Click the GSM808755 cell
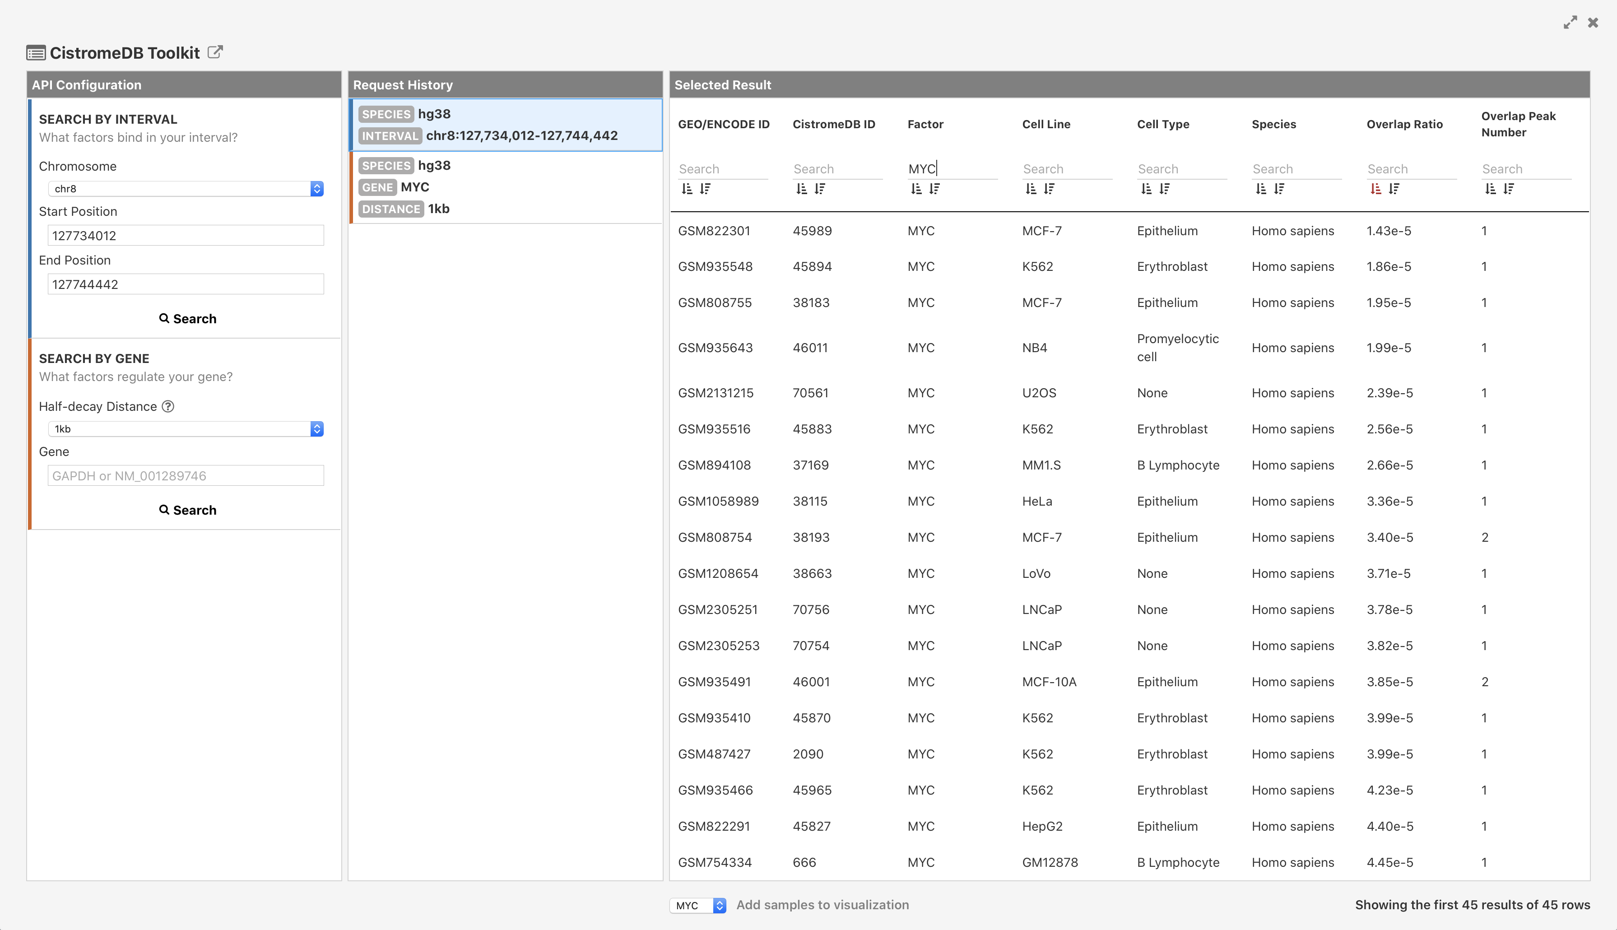The height and width of the screenshot is (930, 1617). click(715, 303)
